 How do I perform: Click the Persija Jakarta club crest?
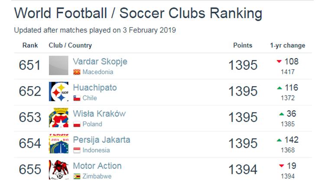(58, 144)
